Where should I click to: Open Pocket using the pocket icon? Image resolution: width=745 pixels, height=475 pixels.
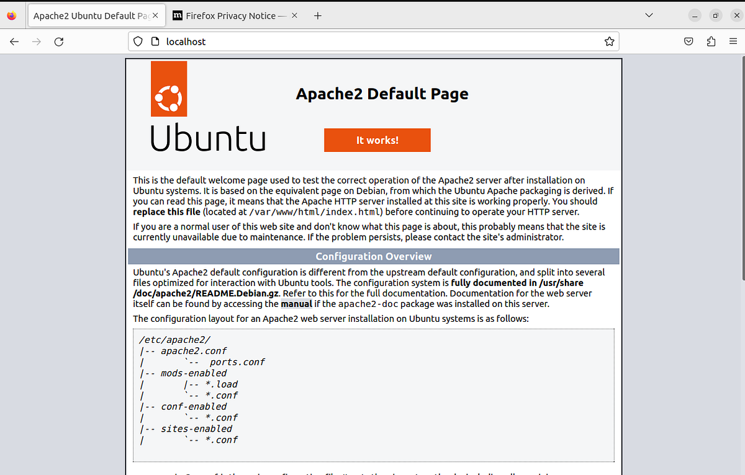pos(689,41)
